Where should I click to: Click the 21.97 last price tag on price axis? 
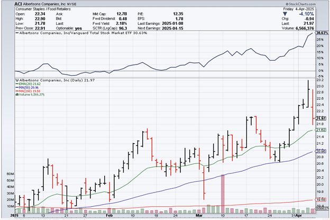(321, 118)
